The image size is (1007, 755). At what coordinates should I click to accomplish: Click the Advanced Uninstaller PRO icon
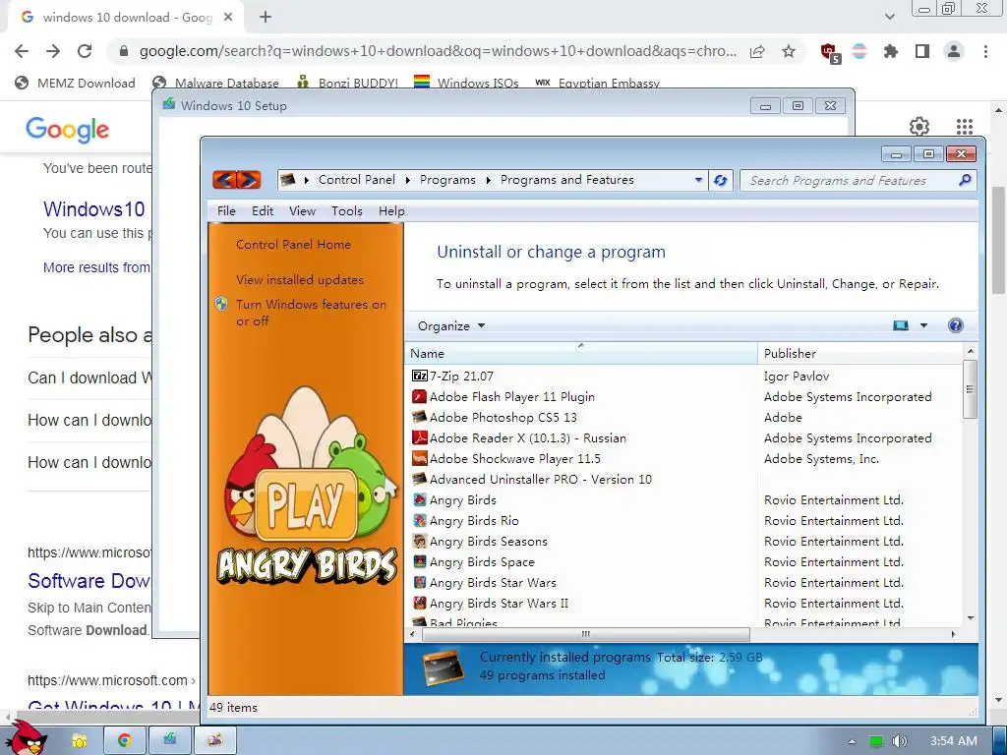coord(419,479)
